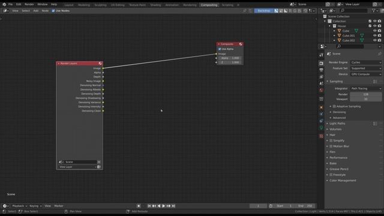Open the node editor type selector
The width and height of the screenshot is (384, 216).
(6, 11)
